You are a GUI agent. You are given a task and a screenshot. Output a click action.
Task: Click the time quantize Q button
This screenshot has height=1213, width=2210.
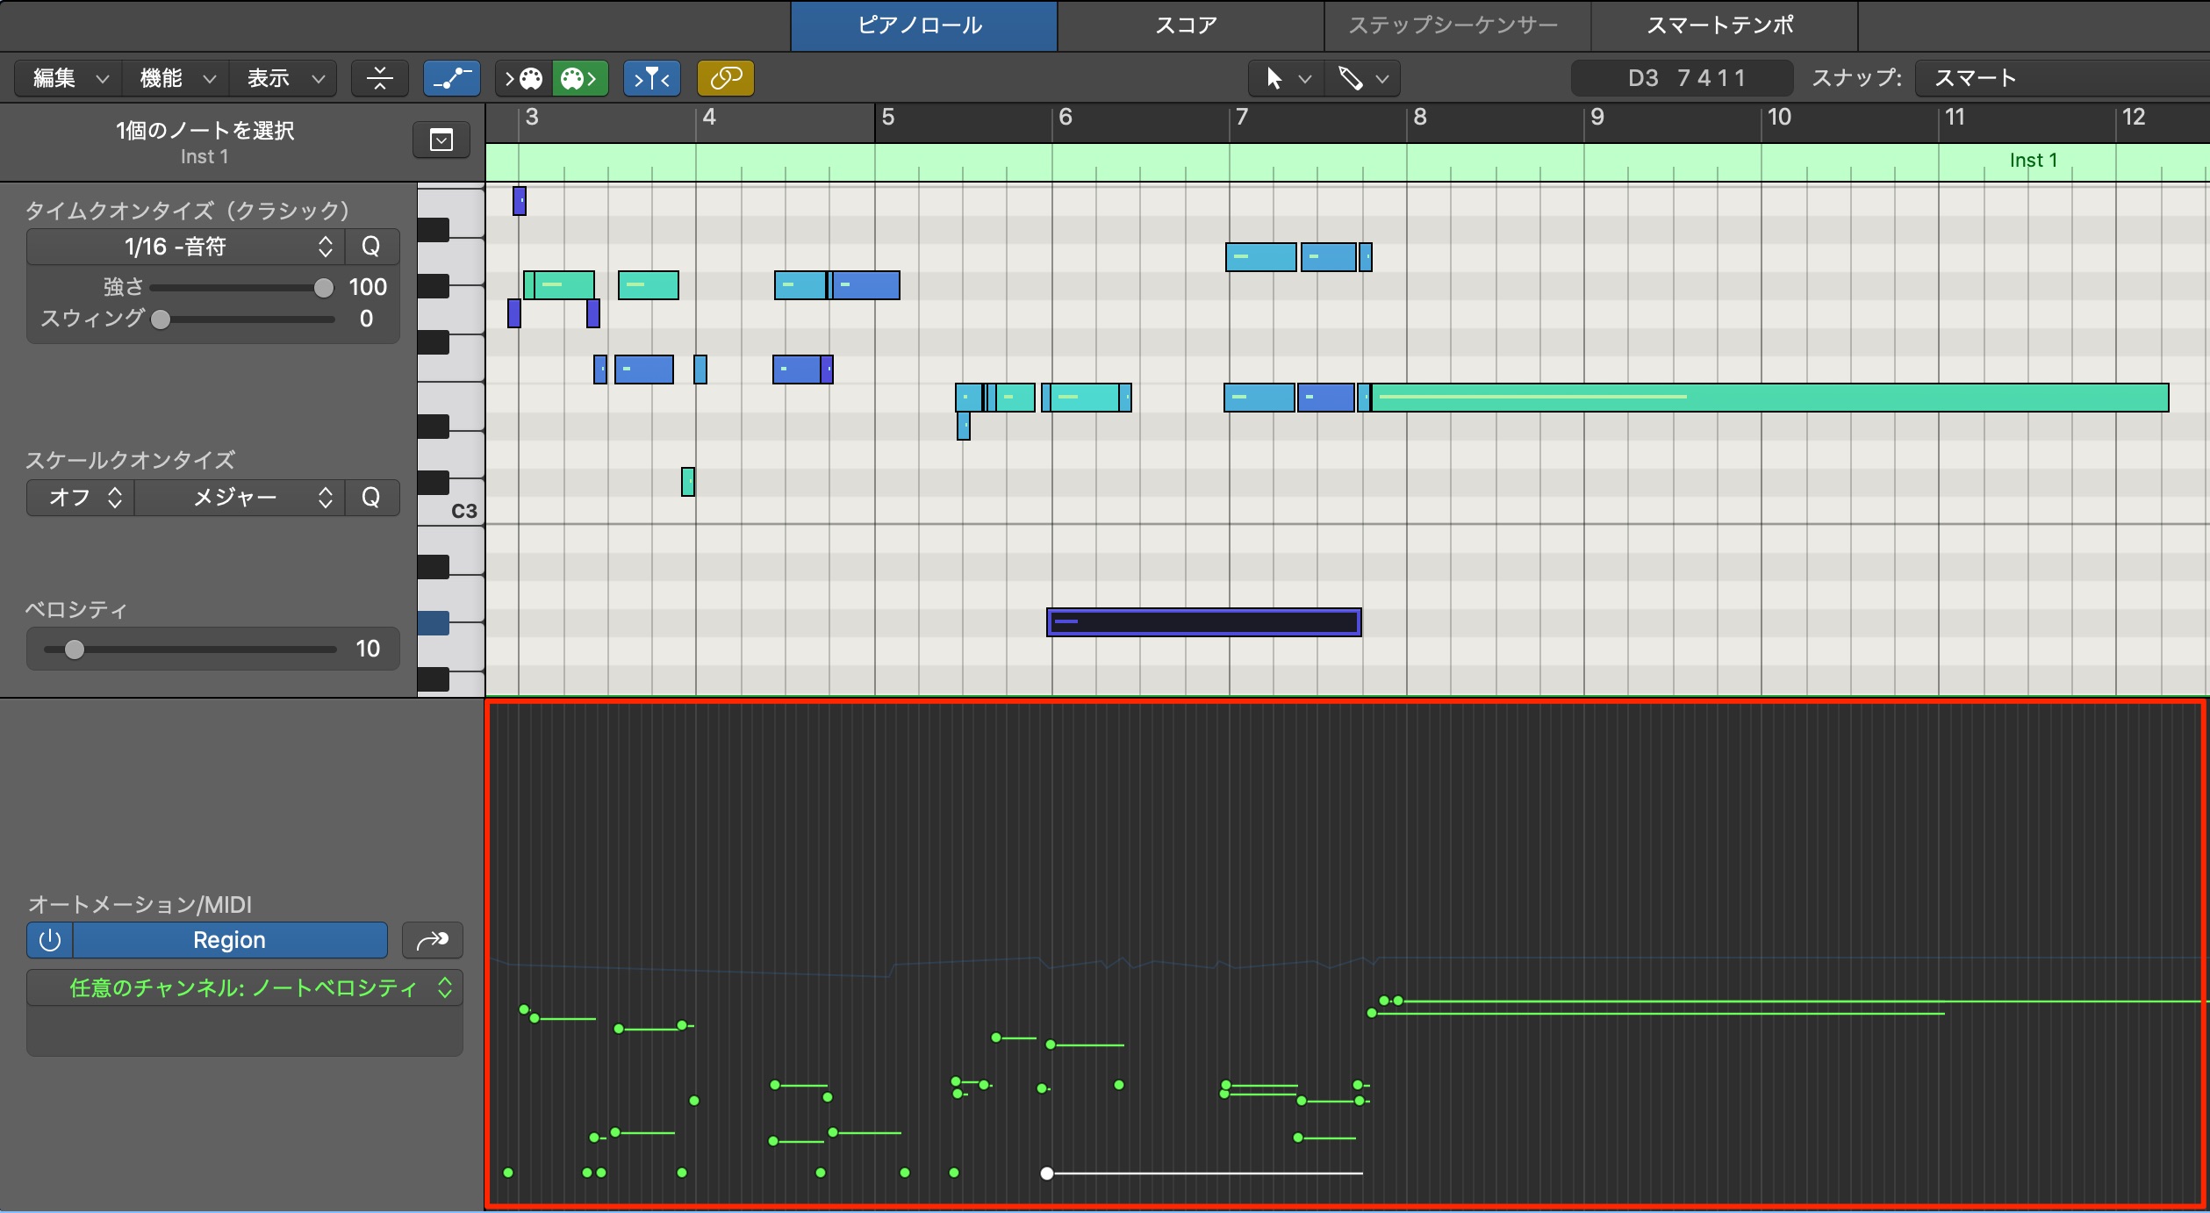tap(371, 247)
